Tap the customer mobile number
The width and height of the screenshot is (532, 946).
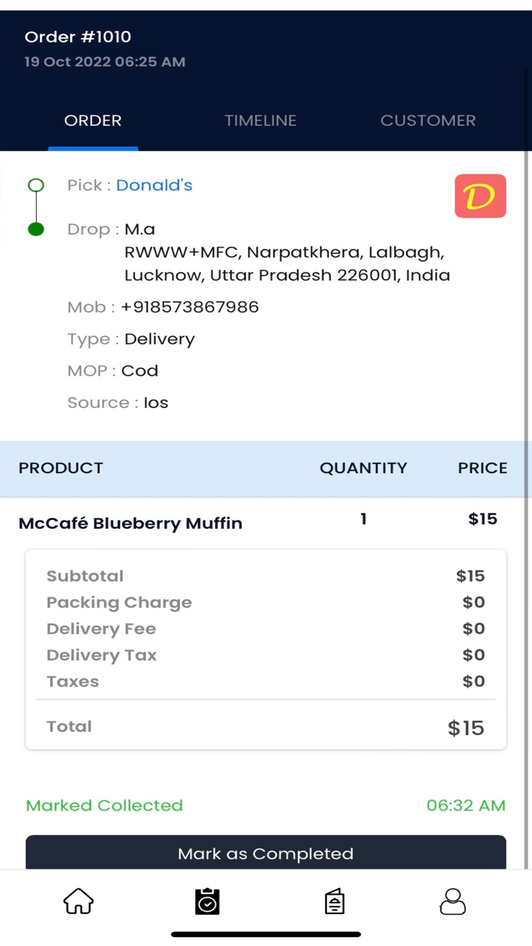(190, 307)
